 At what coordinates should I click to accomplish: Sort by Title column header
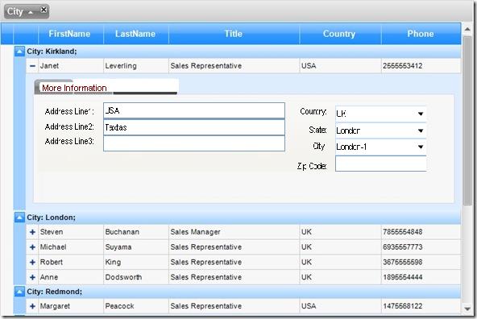point(234,34)
